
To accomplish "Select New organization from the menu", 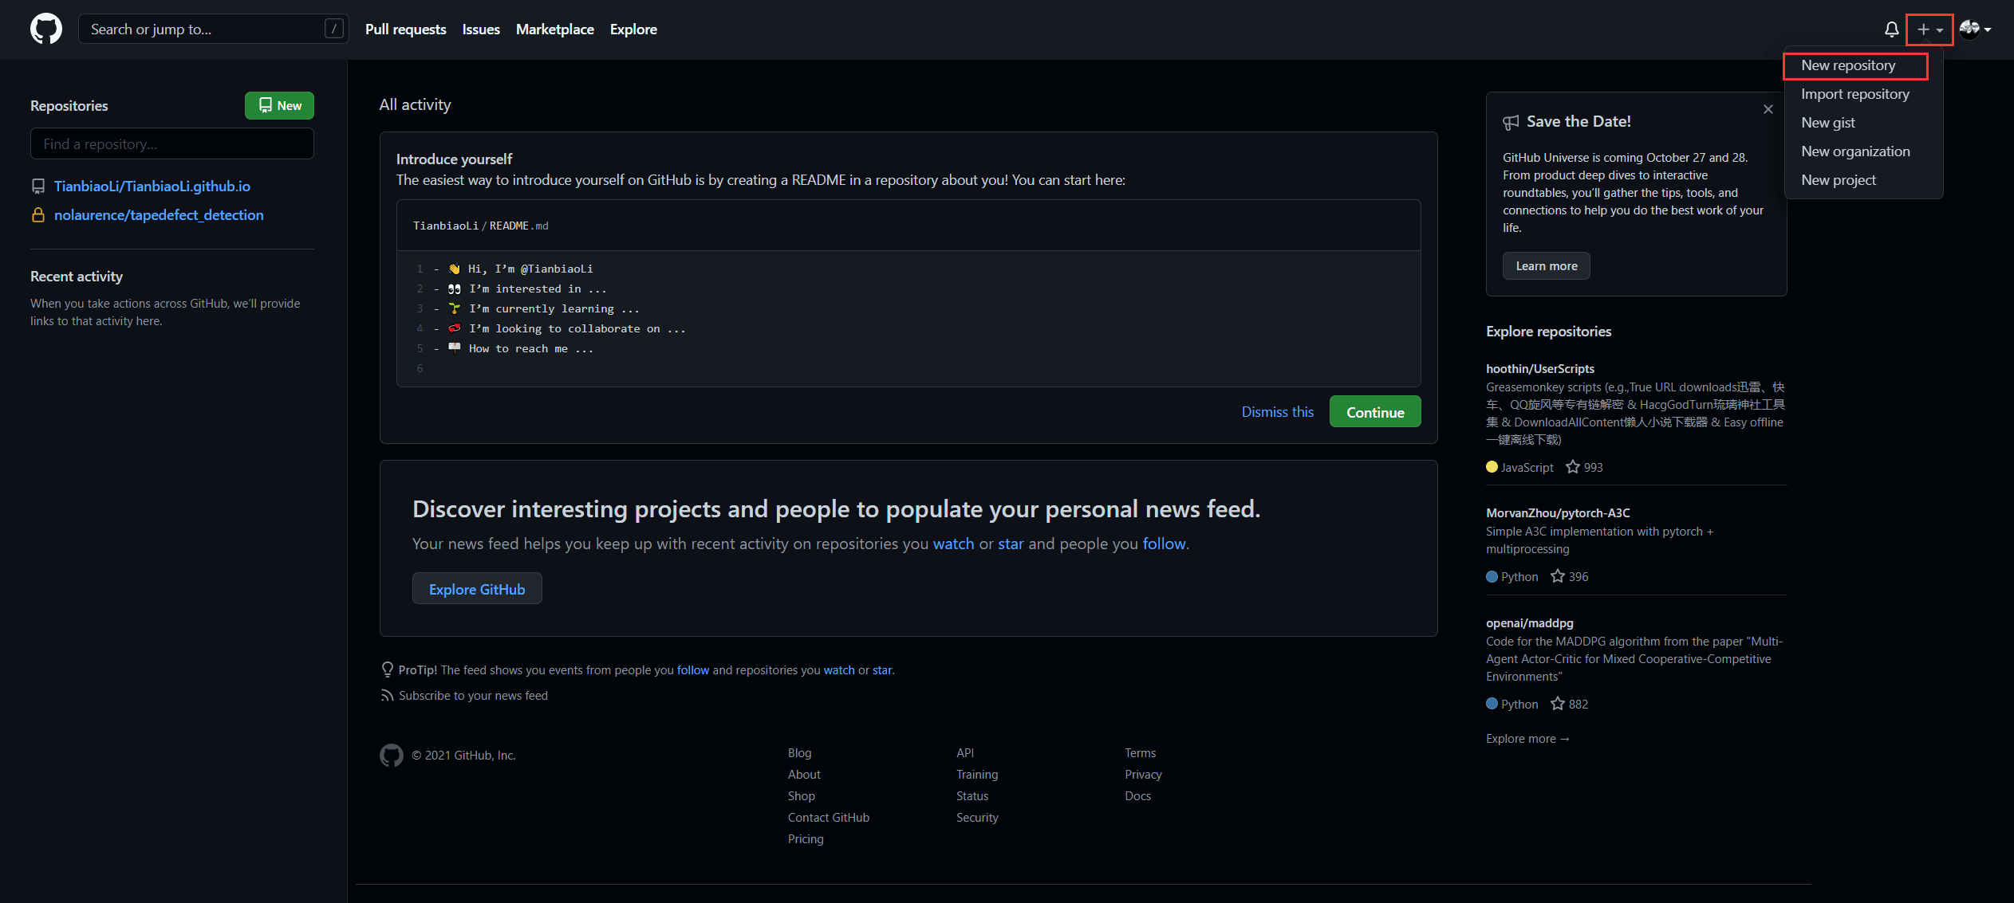I will click(1855, 151).
